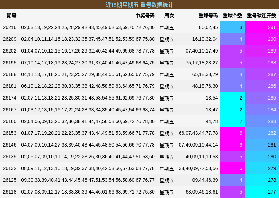Click repeated balls cell 09,44,46,39
The image size is (279, 198).
pos(205,180)
